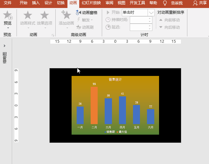Click the 触发 lightning trigger button
This screenshot has height=164, width=209.
(85, 20)
